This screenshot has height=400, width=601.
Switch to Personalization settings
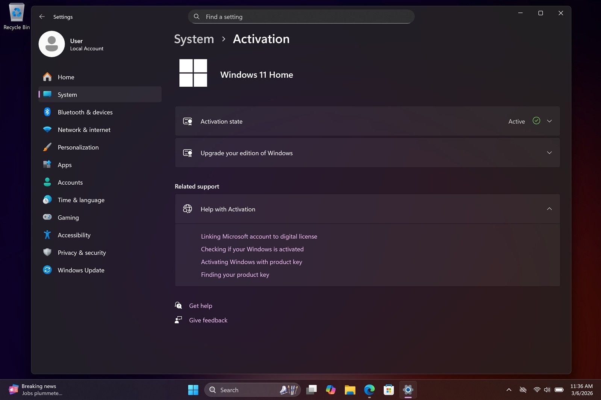pyautogui.click(x=100, y=147)
